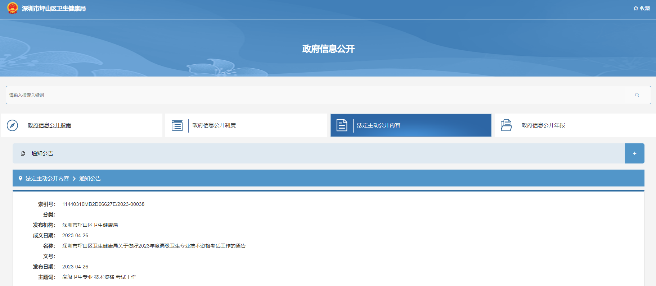This screenshot has height=286, width=656.
Task: Click the folder icon for 政府信息公开年报
Action: click(x=506, y=125)
